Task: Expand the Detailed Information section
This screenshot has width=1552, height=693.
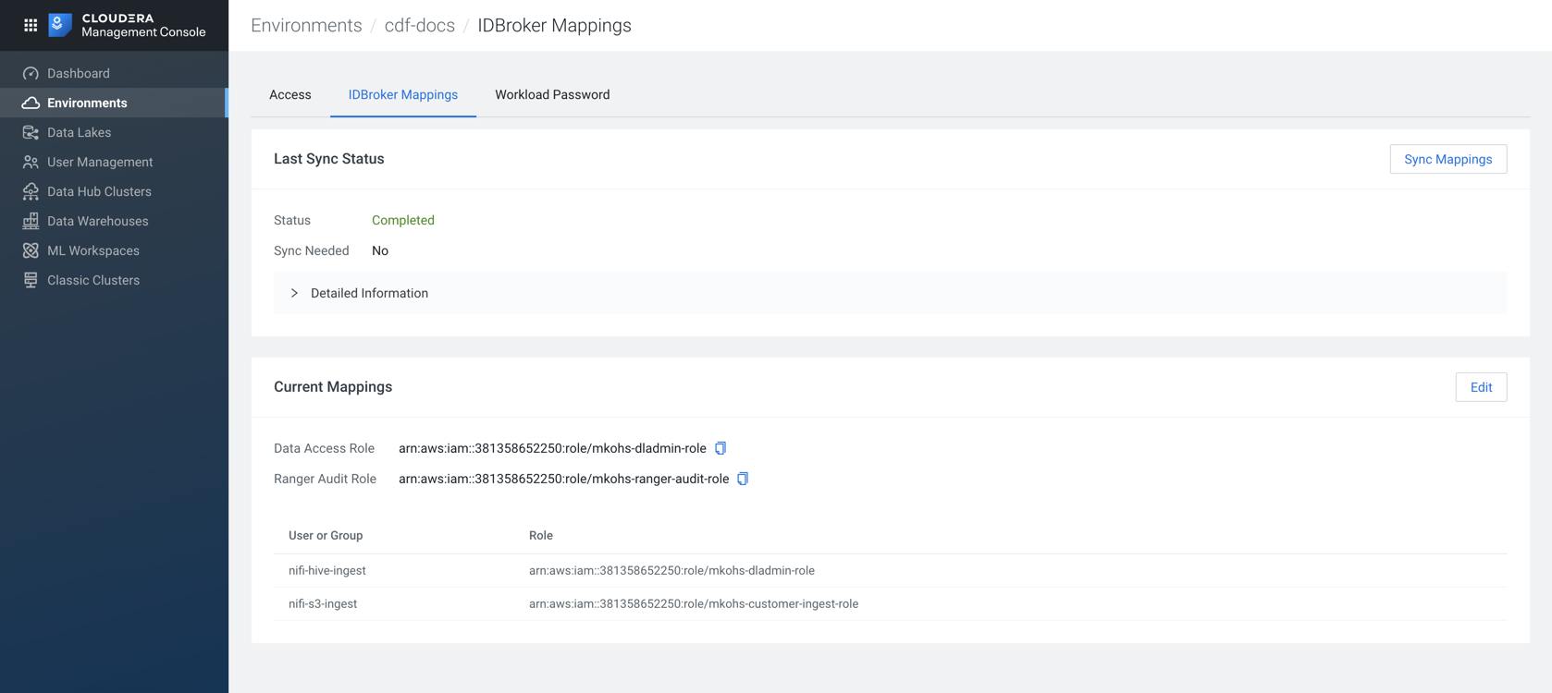Action: [x=294, y=293]
